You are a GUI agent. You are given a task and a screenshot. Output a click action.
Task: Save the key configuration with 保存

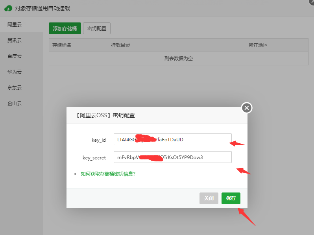pyautogui.click(x=231, y=198)
